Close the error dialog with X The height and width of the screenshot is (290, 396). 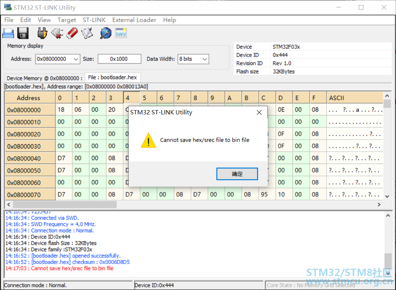click(x=259, y=112)
